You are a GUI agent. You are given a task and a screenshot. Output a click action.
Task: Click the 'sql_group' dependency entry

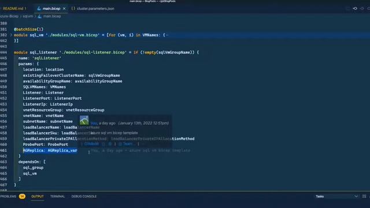pos(33,168)
